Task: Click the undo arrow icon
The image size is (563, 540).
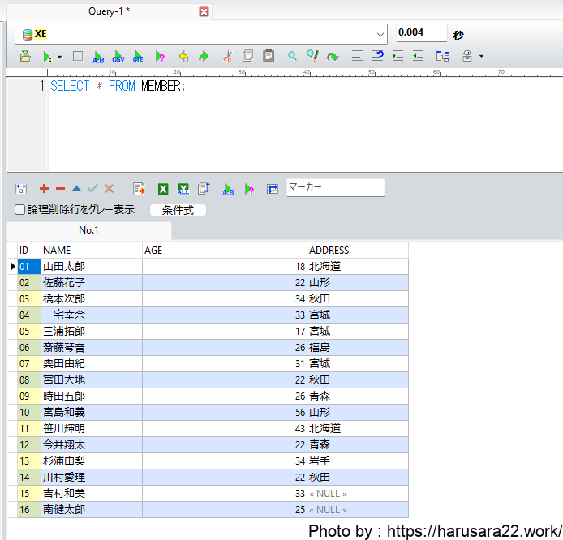Action: (x=183, y=57)
